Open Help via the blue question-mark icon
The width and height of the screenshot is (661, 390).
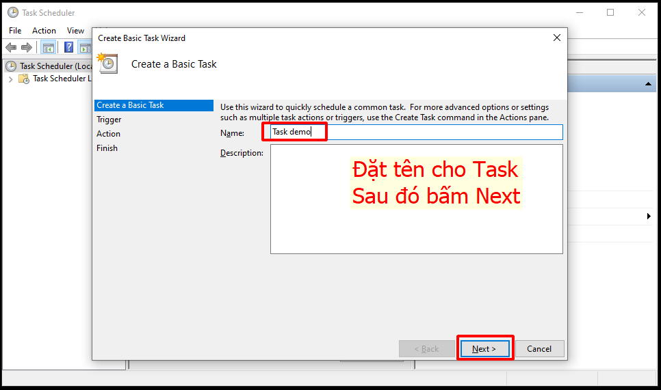pos(69,47)
